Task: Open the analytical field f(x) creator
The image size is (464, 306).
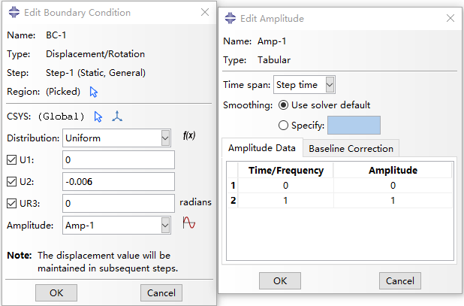Action: [189, 137]
